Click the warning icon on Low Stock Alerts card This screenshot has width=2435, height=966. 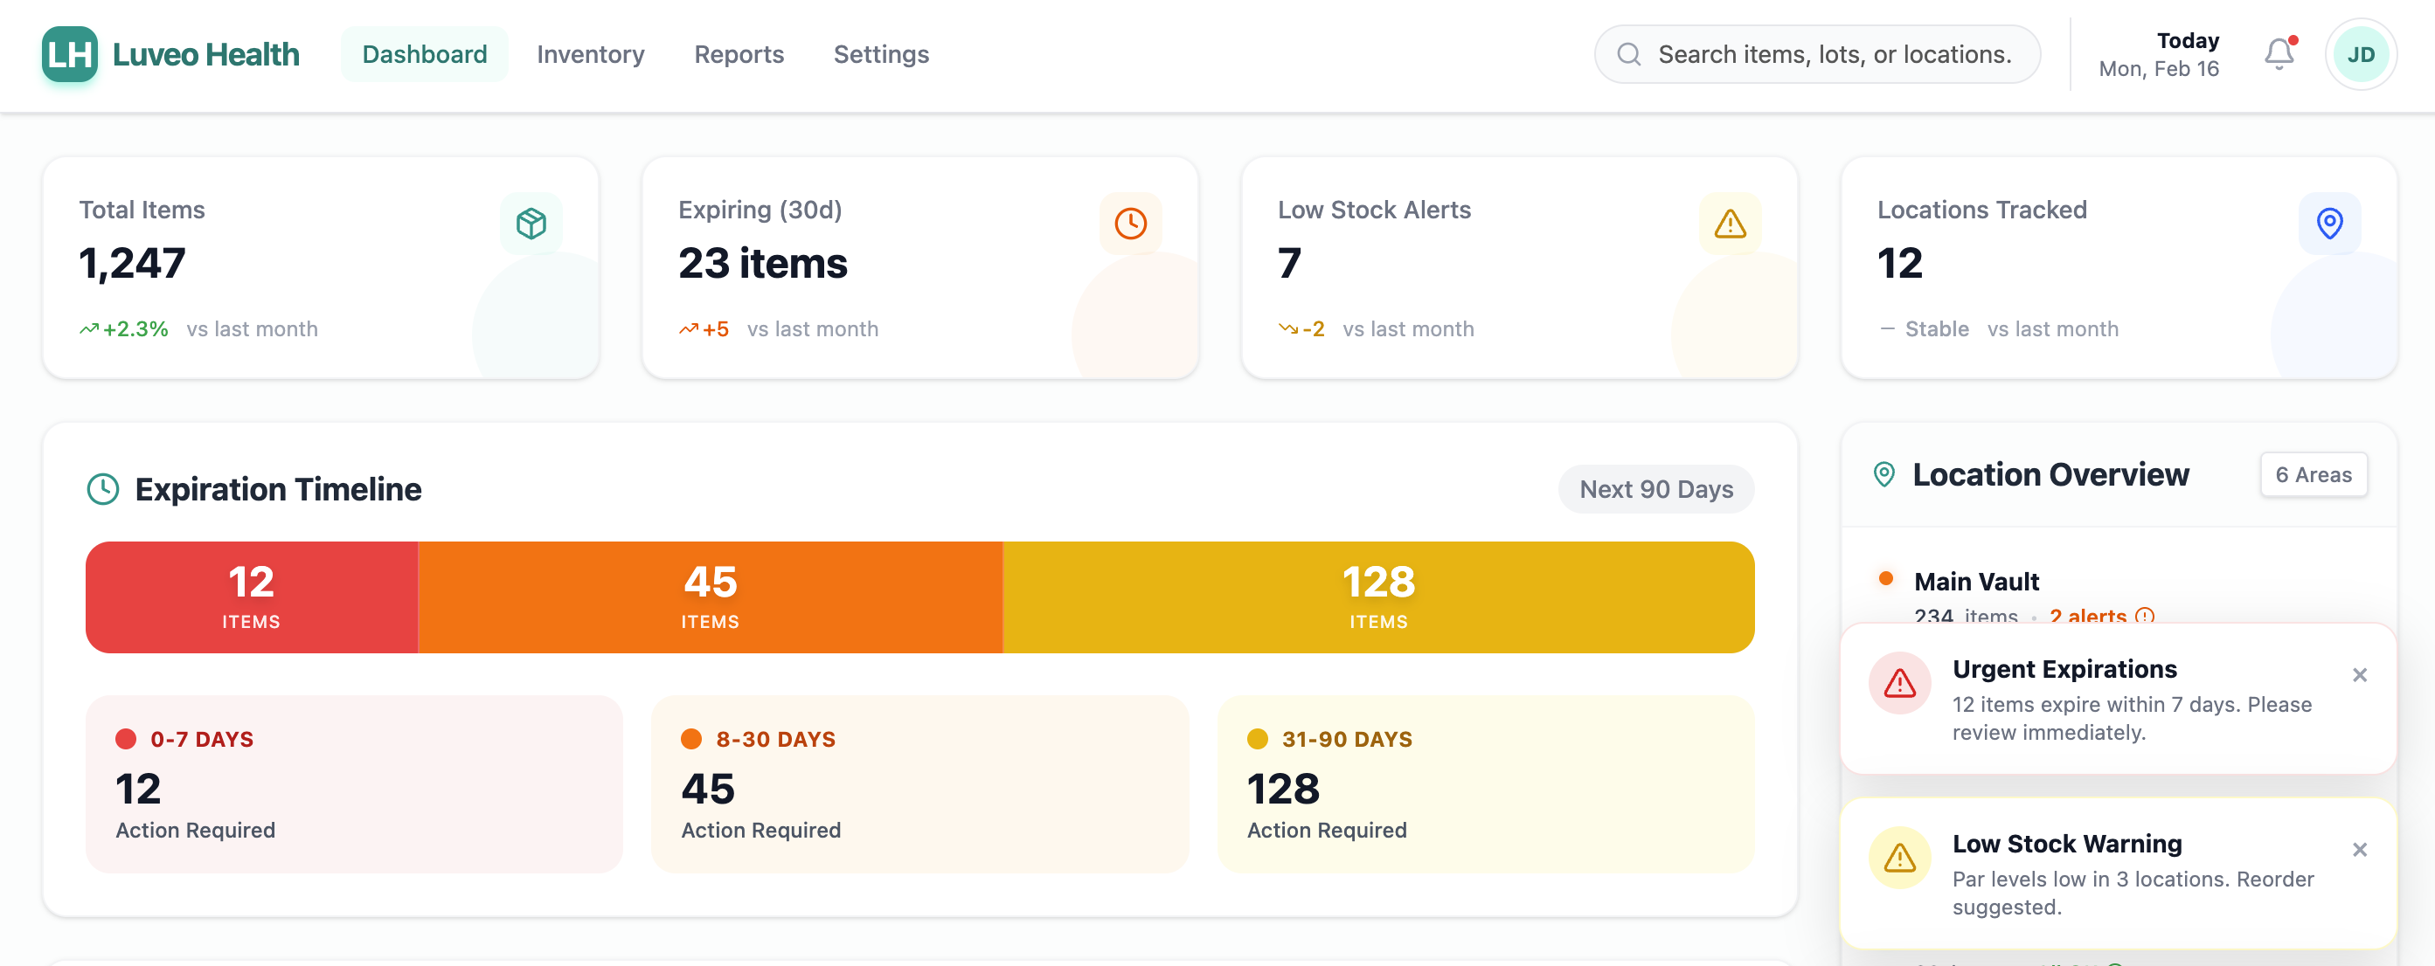point(1729,223)
